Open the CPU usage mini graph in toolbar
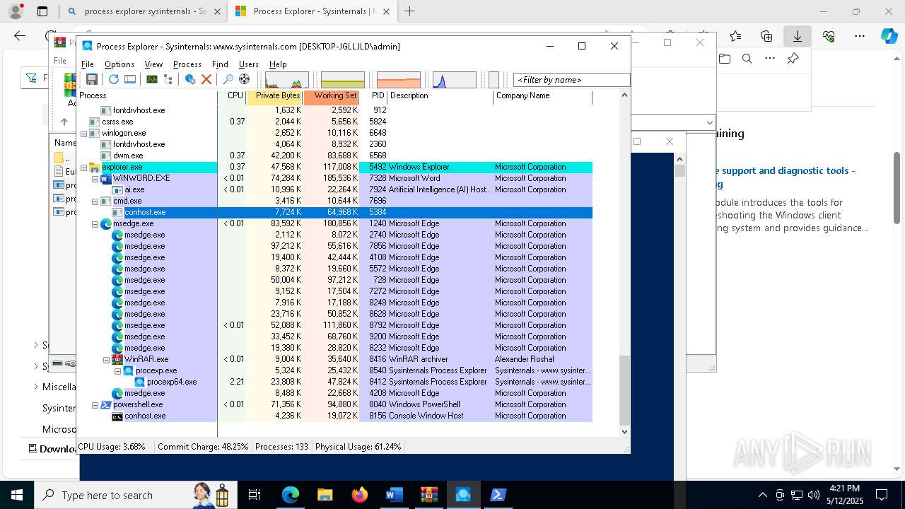The height and width of the screenshot is (509, 905). pyautogui.click(x=286, y=80)
